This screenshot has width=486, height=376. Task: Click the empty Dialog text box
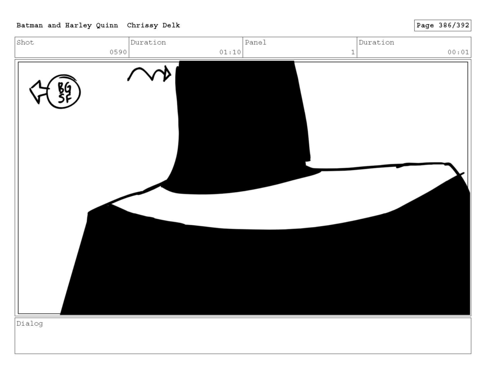(x=243, y=336)
